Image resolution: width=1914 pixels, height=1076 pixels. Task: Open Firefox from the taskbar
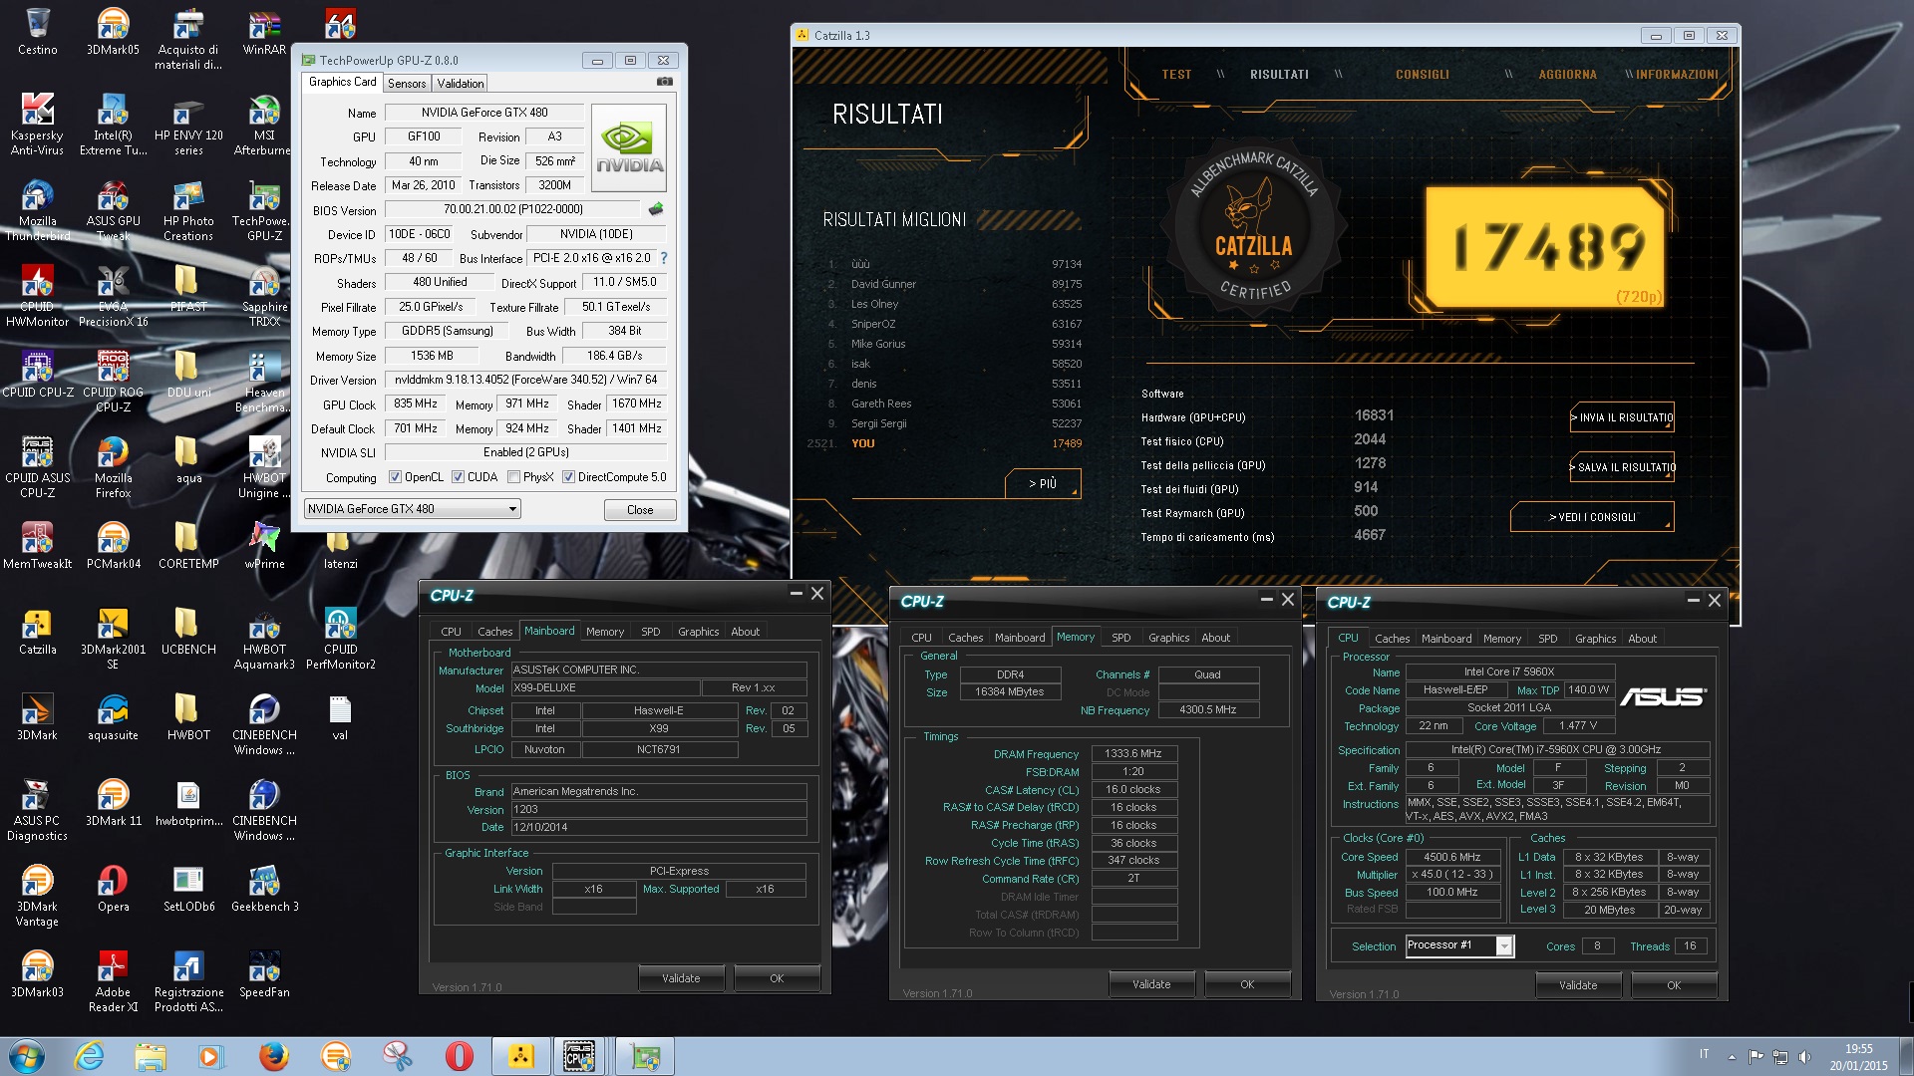[x=273, y=1056]
